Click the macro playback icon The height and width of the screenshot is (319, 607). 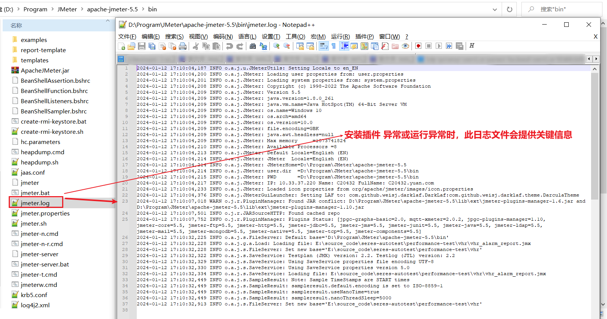coord(439,46)
